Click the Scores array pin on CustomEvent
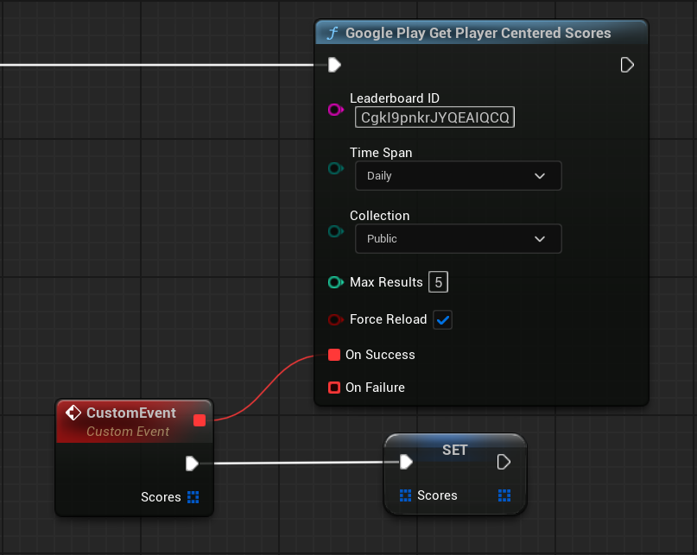The width and height of the screenshot is (697, 555). click(x=193, y=497)
